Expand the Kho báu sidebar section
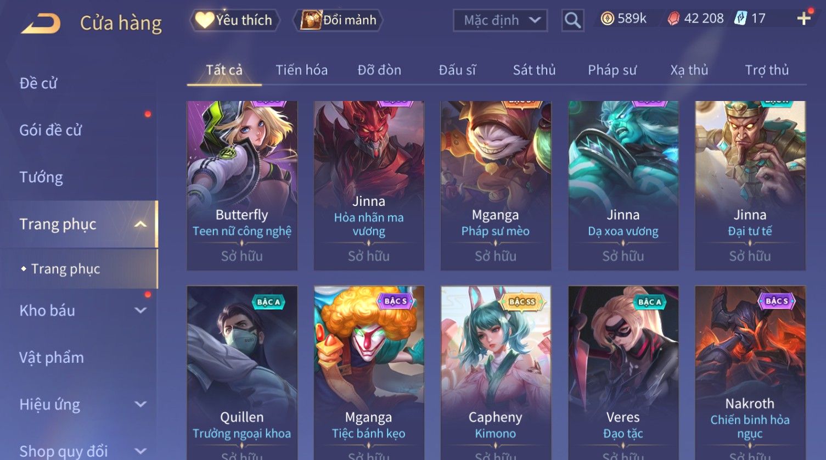Image resolution: width=826 pixels, height=460 pixels. [141, 311]
